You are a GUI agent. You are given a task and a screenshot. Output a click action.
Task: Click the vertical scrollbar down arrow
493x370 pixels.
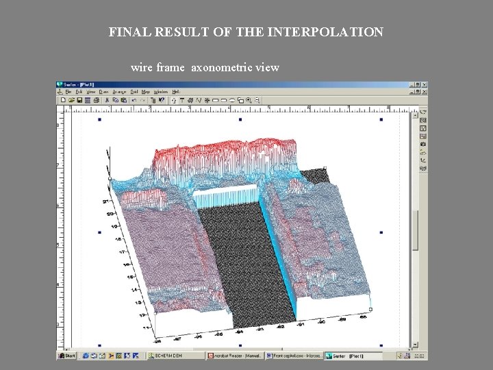click(x=416, y=345)
